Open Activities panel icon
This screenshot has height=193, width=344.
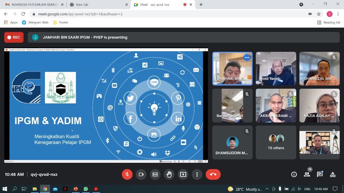[x=333, y=174]
